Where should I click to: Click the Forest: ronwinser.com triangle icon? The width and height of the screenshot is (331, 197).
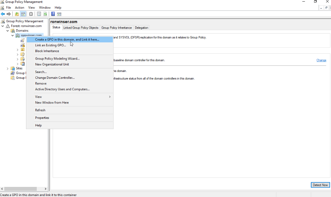[x=8, y=26]
